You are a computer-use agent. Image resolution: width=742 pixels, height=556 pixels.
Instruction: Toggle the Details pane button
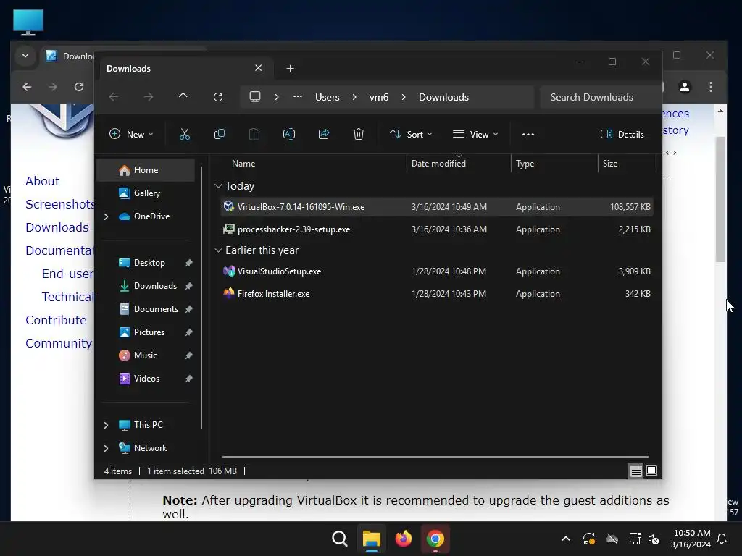(622, 134)
